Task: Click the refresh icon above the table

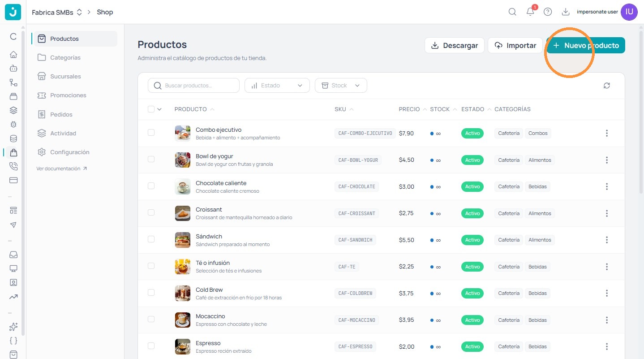Action: tap(607, 86)
